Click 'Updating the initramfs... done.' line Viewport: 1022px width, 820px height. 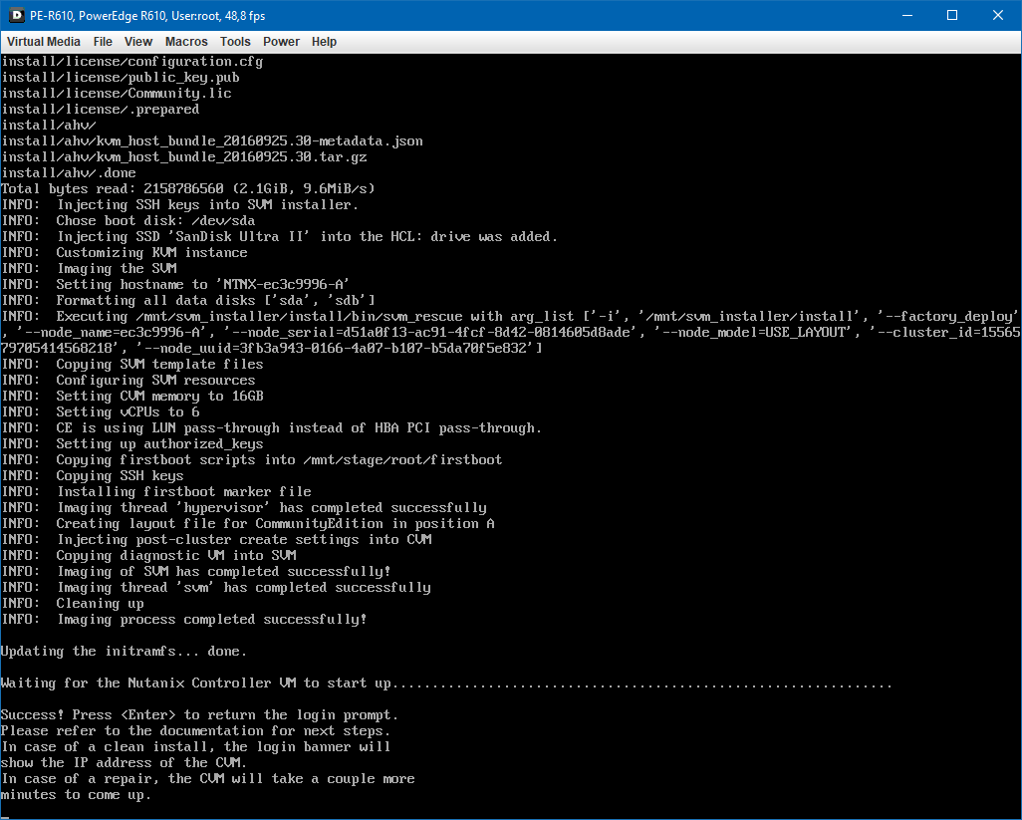[124, 652]
